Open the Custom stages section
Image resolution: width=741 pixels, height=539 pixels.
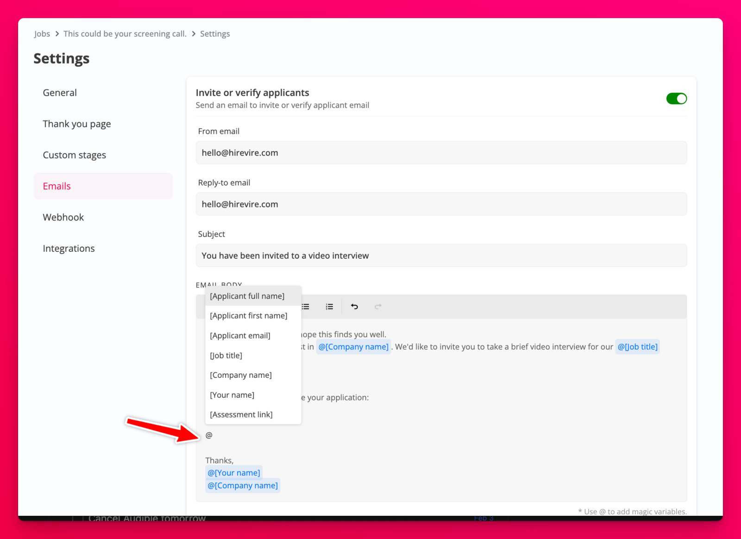pos(75,155)
